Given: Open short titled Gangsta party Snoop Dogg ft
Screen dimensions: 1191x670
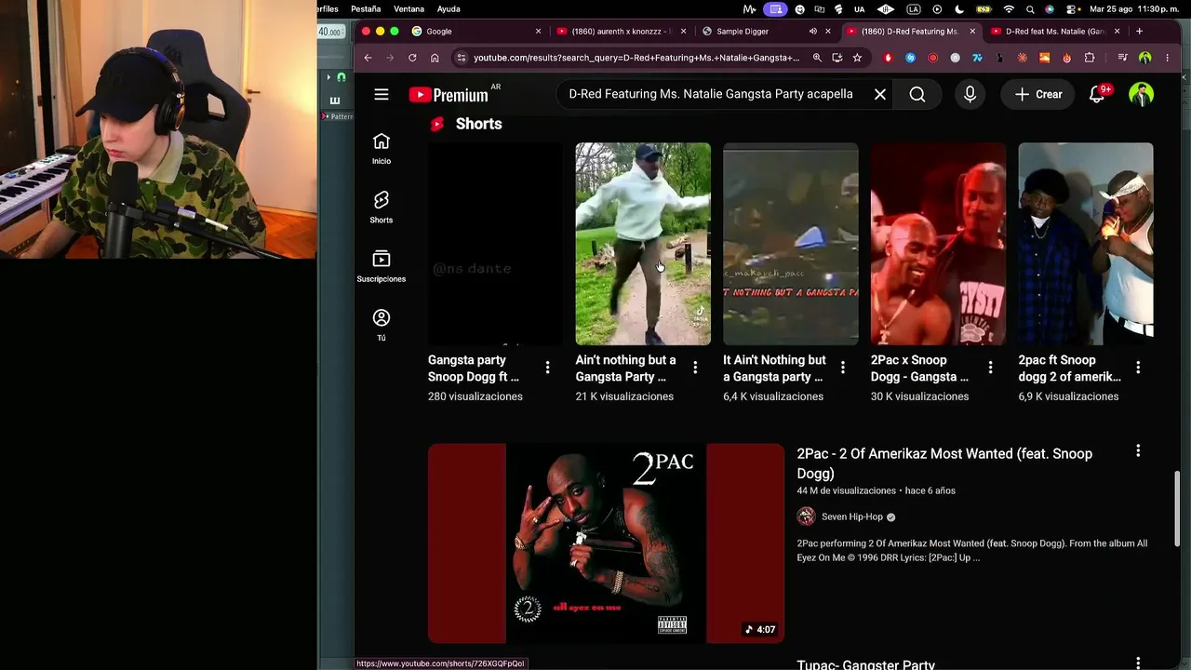Looking at the screenshot, I should tap(474, 368).
